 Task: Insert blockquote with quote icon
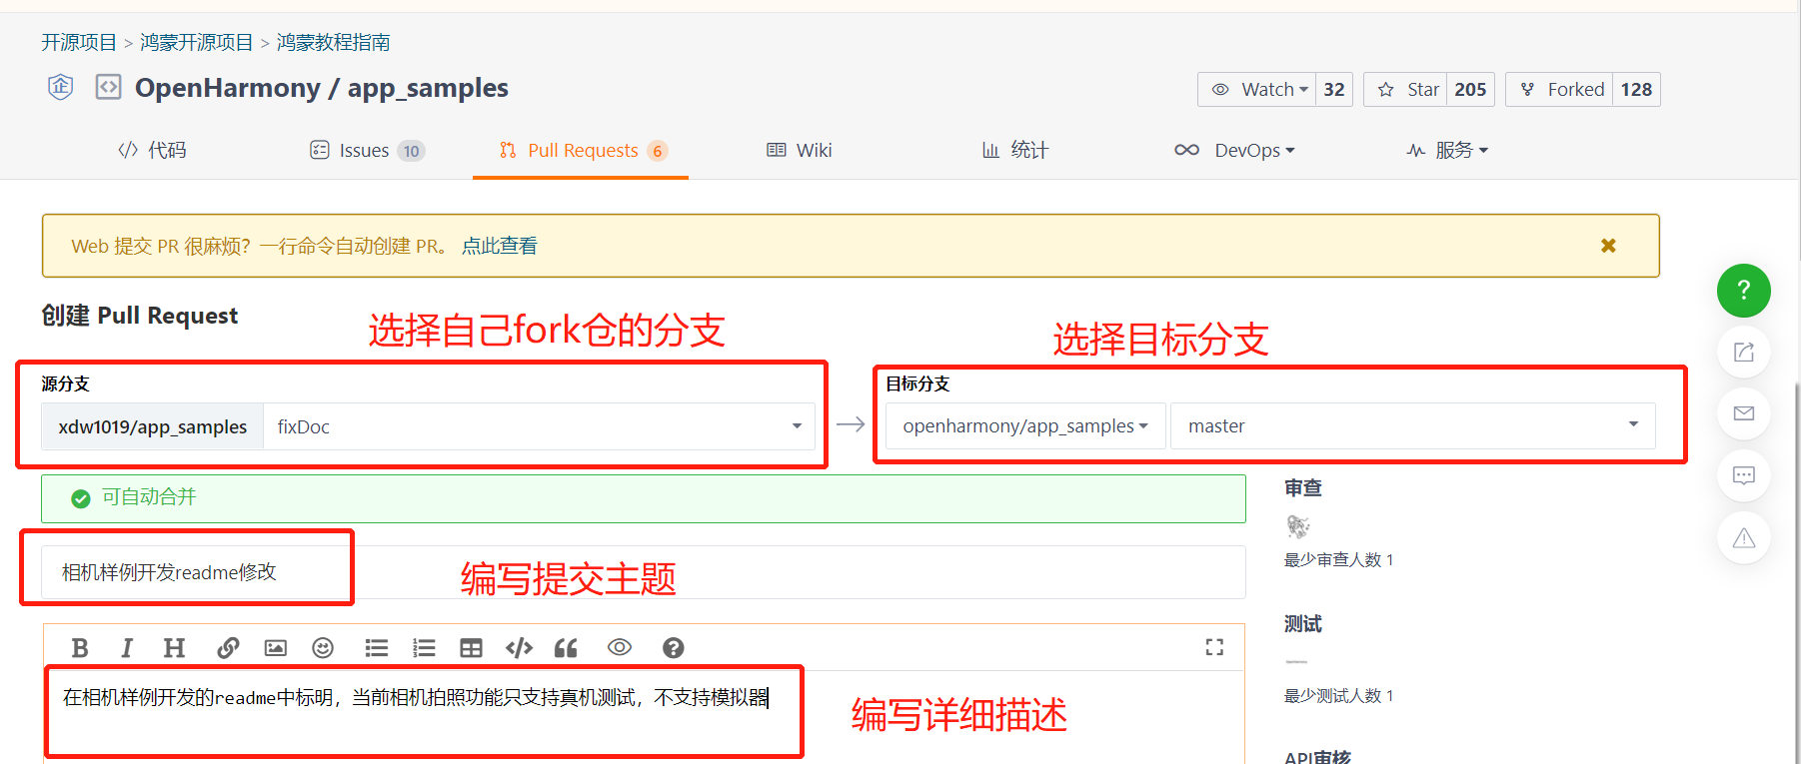click(x=566, y=648)
